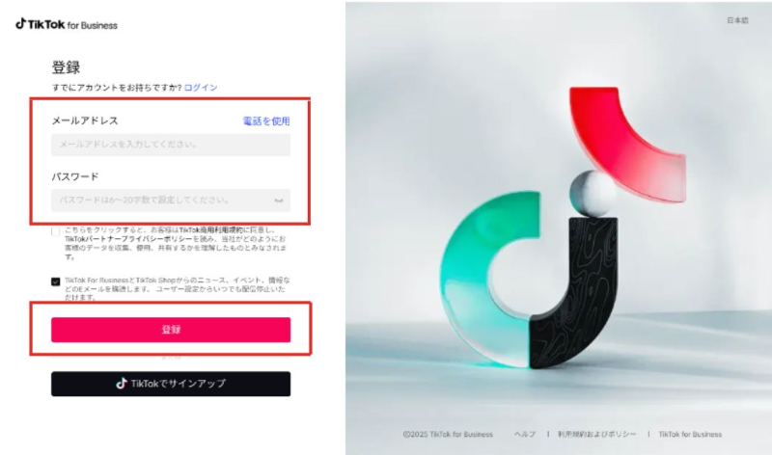Click the TikTok for Business footer link
Screen dimensions: 772x455
point(690,435)
